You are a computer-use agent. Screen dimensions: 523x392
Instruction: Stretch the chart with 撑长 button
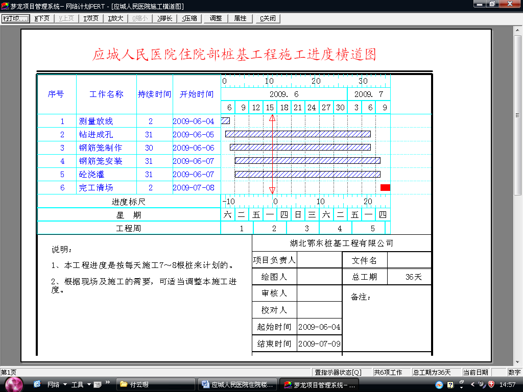coord(165,18)
